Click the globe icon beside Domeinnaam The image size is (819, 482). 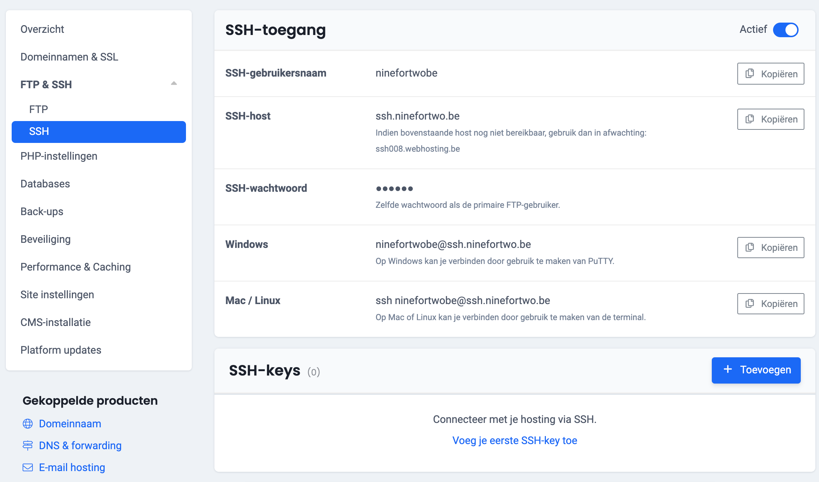click(27, 424)
